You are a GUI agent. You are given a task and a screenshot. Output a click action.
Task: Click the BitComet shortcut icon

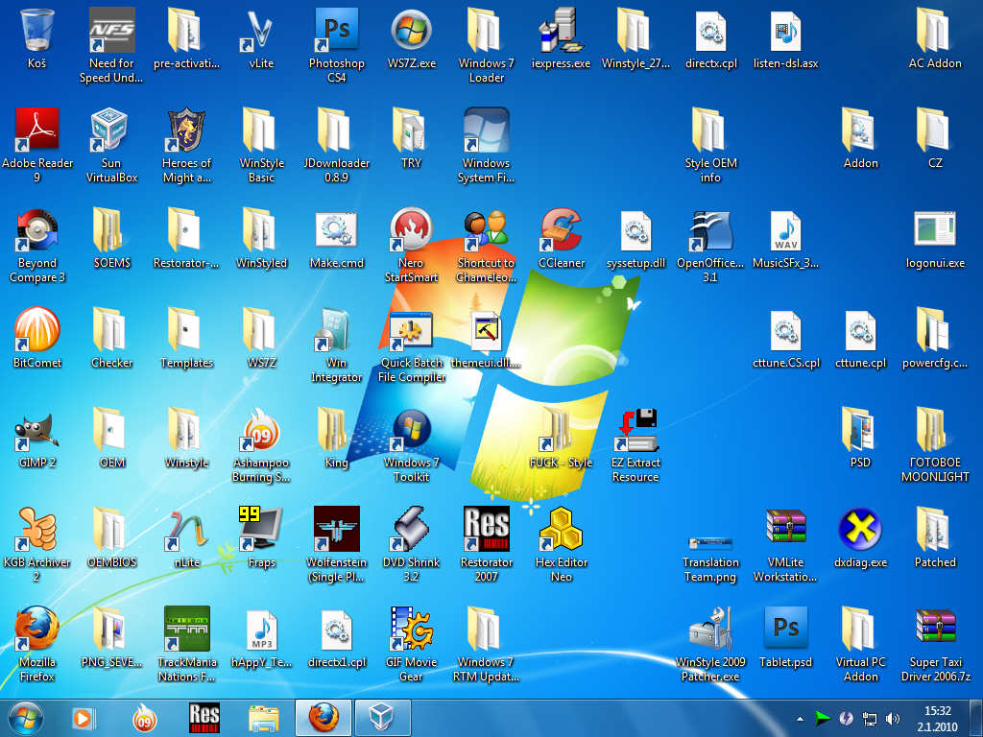point(37,331)
